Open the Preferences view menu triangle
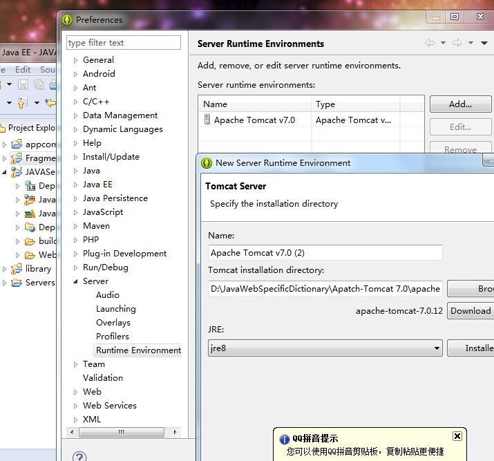494x461 pixels. [x=484, y=43]
